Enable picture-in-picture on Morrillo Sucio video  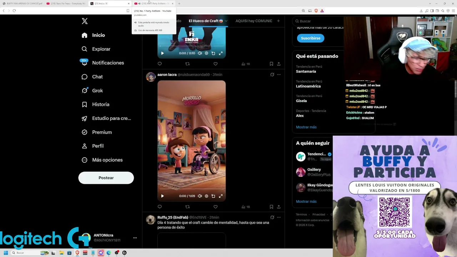(x=213, y=196)
